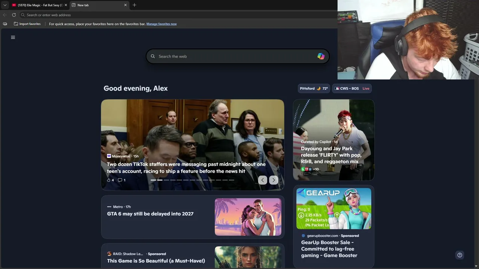Like the TikTok staffers story

110,180
